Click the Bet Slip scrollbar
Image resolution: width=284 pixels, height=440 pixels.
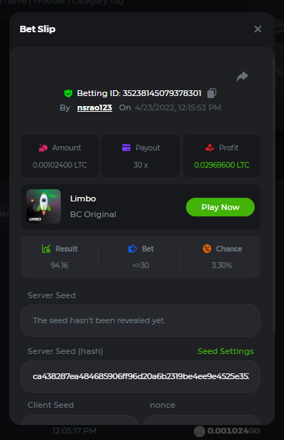click(x=274, y=196)
